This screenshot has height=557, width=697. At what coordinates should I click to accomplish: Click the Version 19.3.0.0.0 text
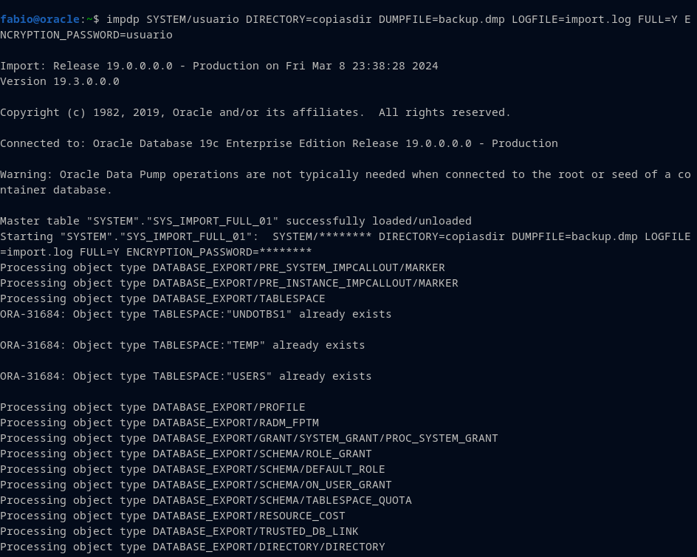60,81
